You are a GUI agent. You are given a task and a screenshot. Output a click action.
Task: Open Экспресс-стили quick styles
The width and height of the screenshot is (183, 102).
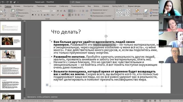pyautogui.click(x=146, y=13)
